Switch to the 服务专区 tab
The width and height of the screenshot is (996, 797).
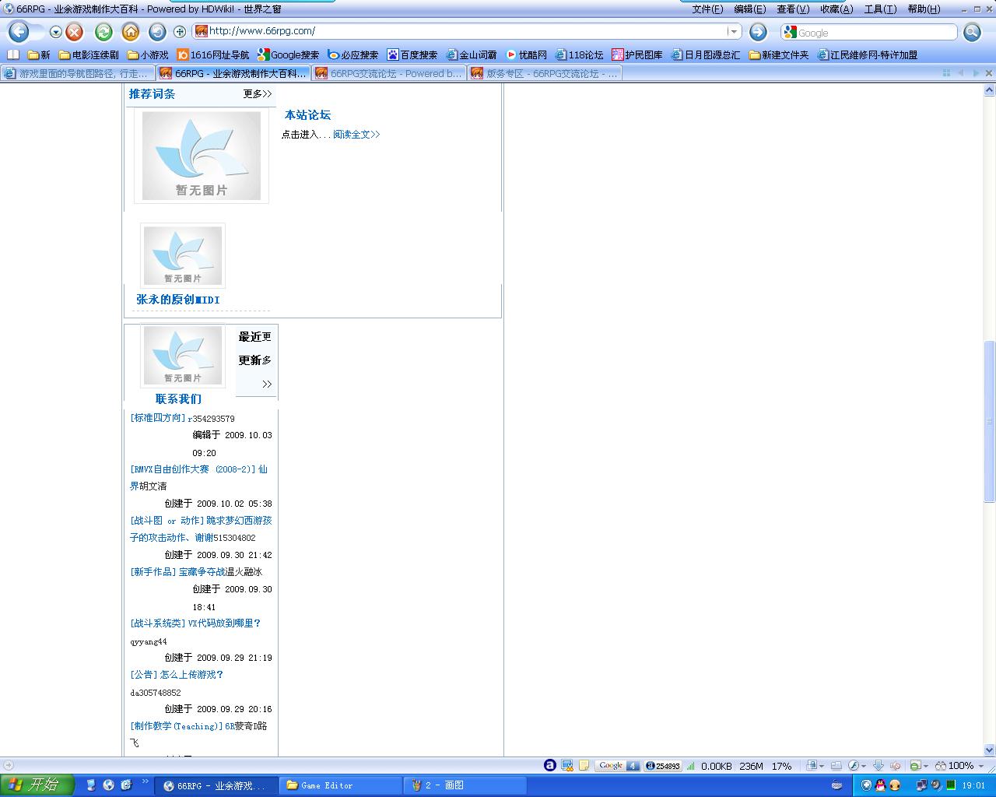(544, 73)
